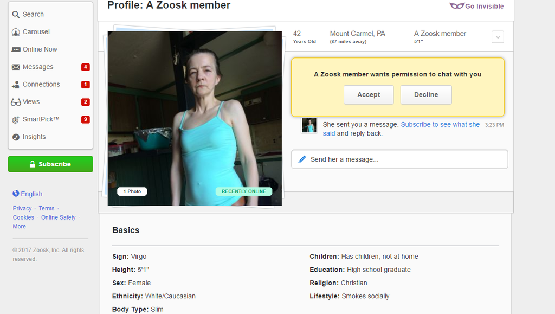Open the Online Safety link

[59, 217]
